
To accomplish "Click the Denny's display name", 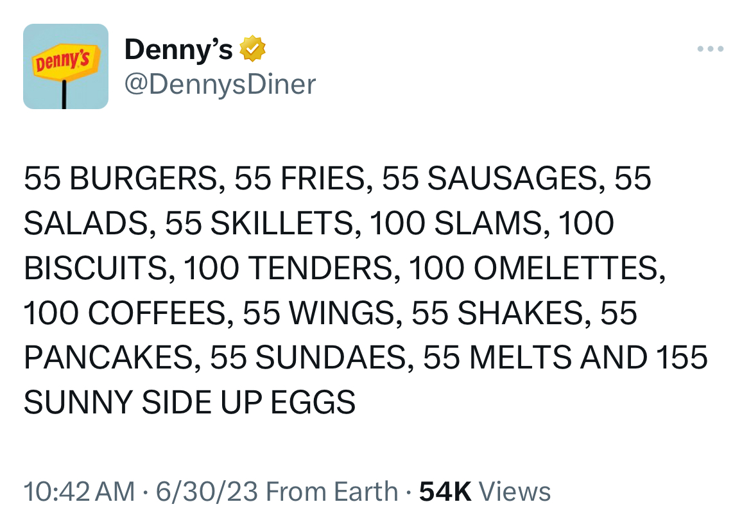I will coord(178,49).
